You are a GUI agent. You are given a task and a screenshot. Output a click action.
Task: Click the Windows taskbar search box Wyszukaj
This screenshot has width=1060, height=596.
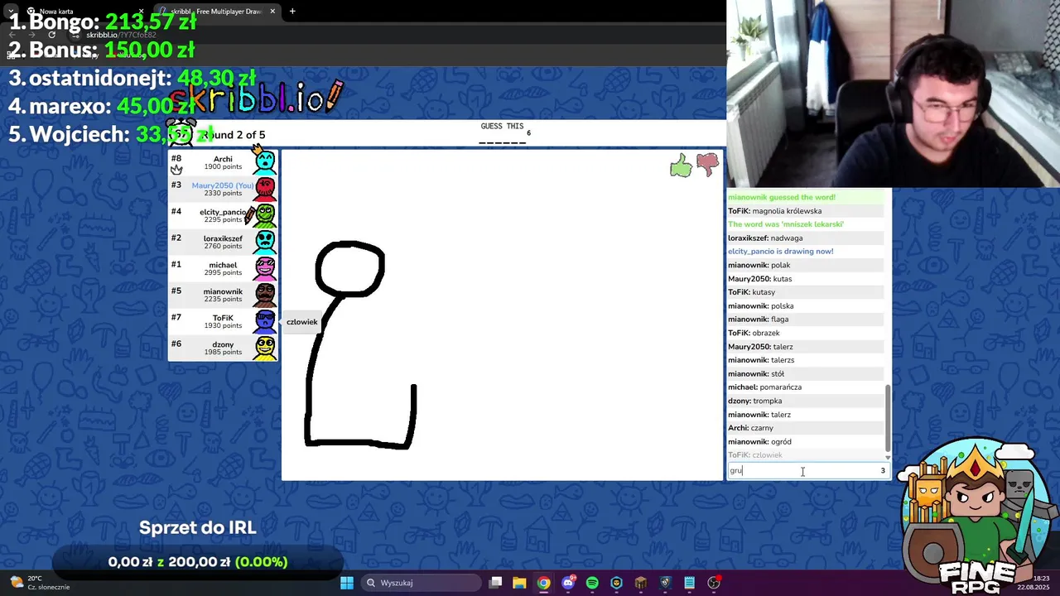pyautogui.click(x=421, y=583)
